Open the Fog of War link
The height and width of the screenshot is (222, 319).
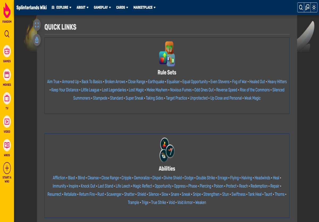[x=240, y=82]
